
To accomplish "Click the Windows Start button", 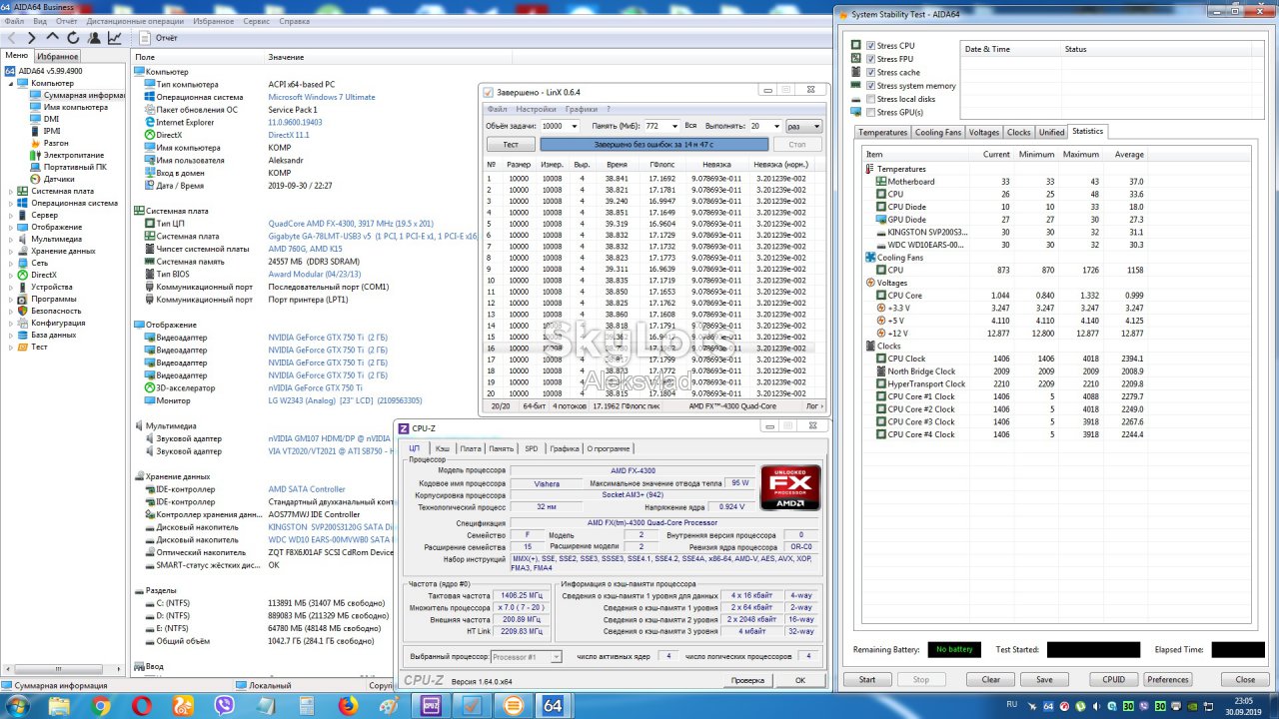I will 19,706.
